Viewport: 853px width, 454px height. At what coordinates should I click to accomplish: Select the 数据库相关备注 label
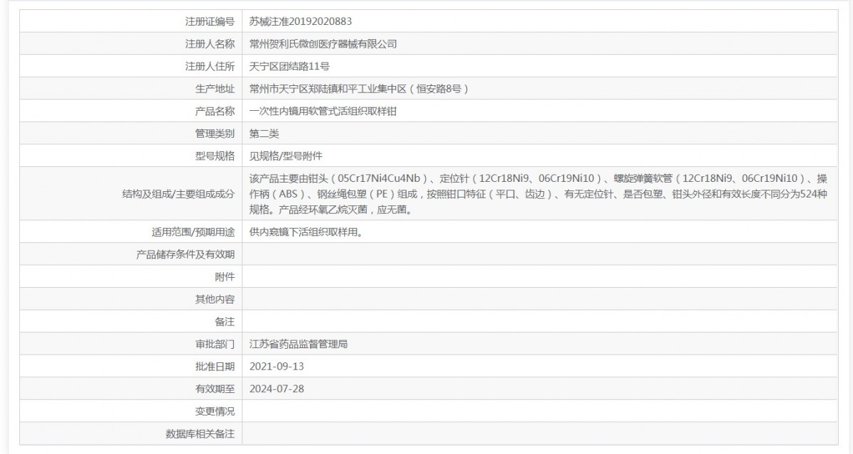tap(200, 433)
